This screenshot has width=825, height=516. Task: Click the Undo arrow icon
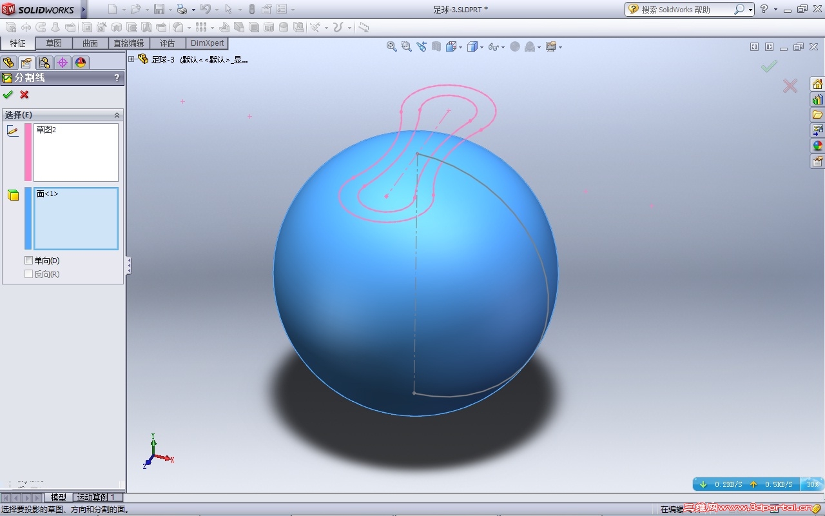pos(206,9)
